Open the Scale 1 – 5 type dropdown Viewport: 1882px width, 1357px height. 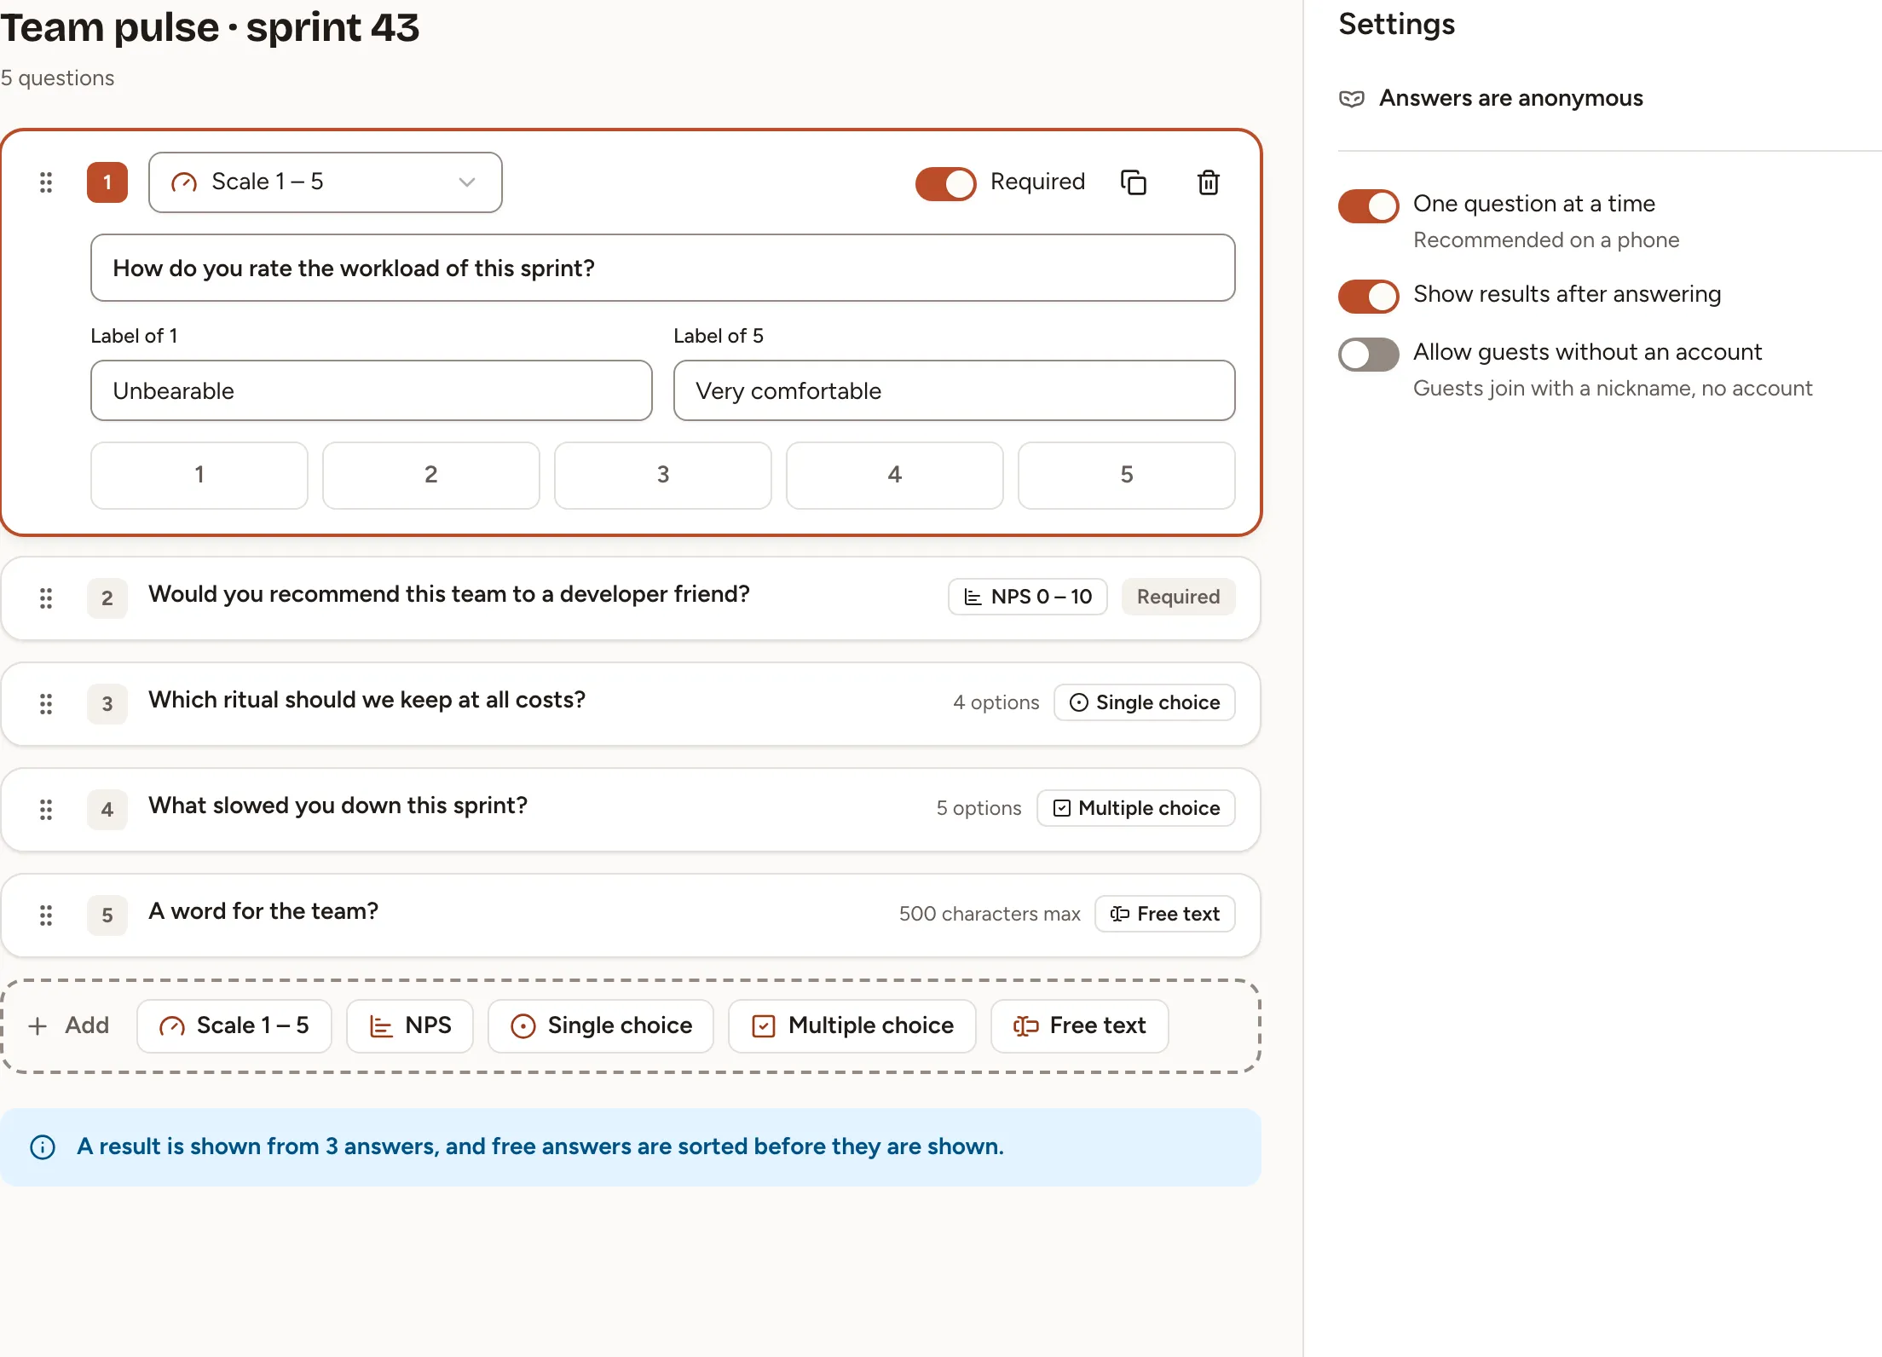(x=326, y=182)
